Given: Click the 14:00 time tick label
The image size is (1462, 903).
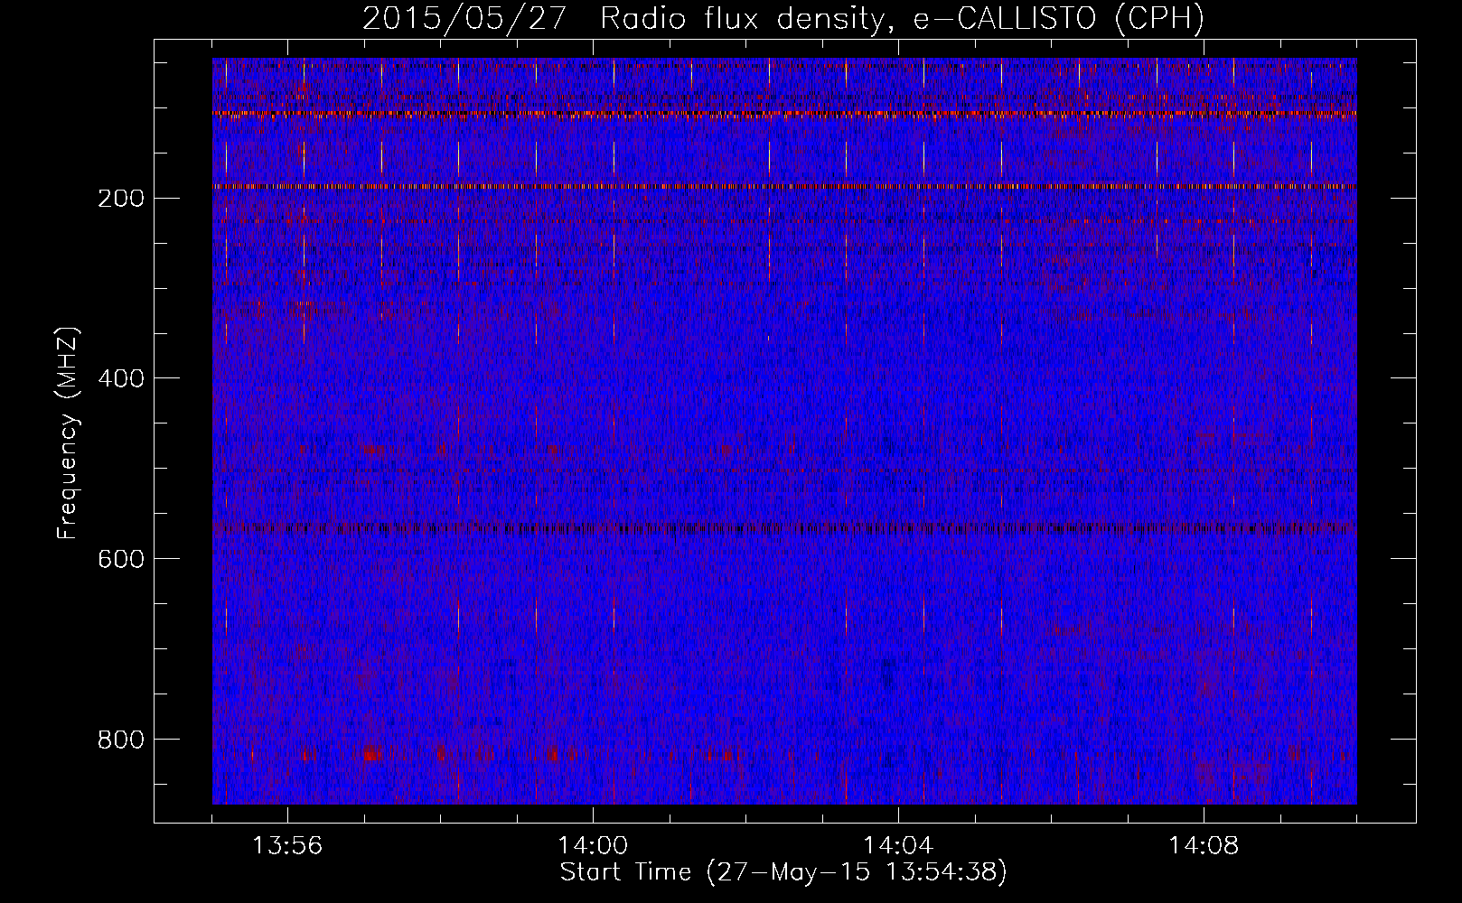Looking at the screenshot, I should pos(593,846).
